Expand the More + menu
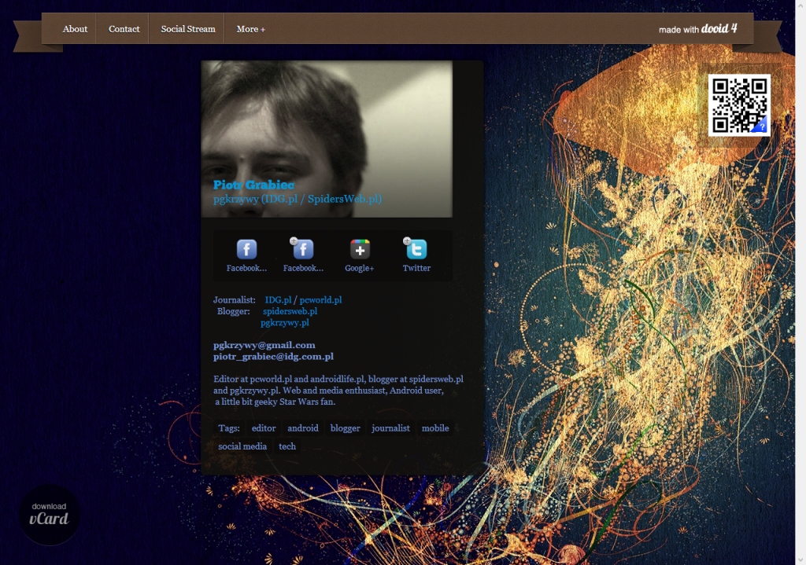Screen dimensions: 806x565 click(x=251, y=29)
